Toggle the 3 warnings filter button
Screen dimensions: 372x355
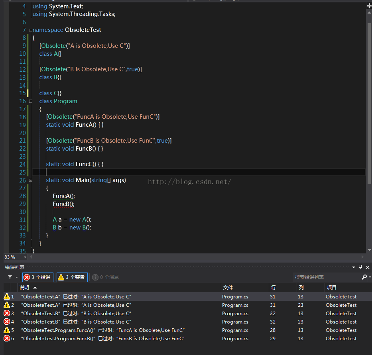click(72, 277)
